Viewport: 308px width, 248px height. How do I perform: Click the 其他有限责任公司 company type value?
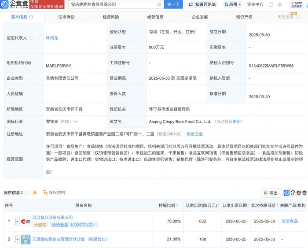62,78
